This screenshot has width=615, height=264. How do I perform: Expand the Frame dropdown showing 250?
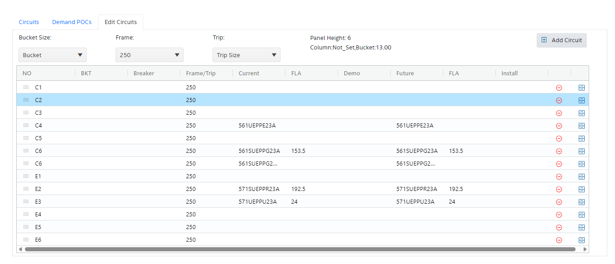(150, 55)
